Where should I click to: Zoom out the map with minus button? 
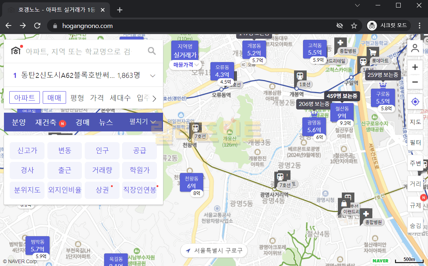coord(415,82)
